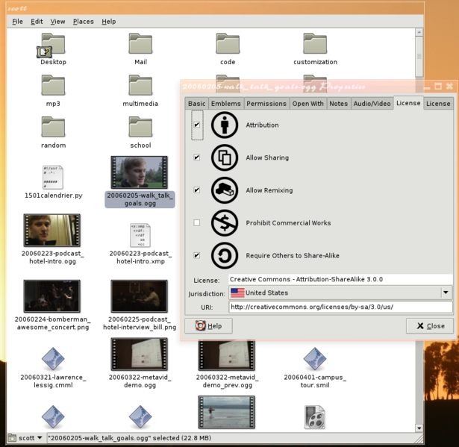
Task: Select the beach surfer video thumbnail
Action: click(227, 412)
